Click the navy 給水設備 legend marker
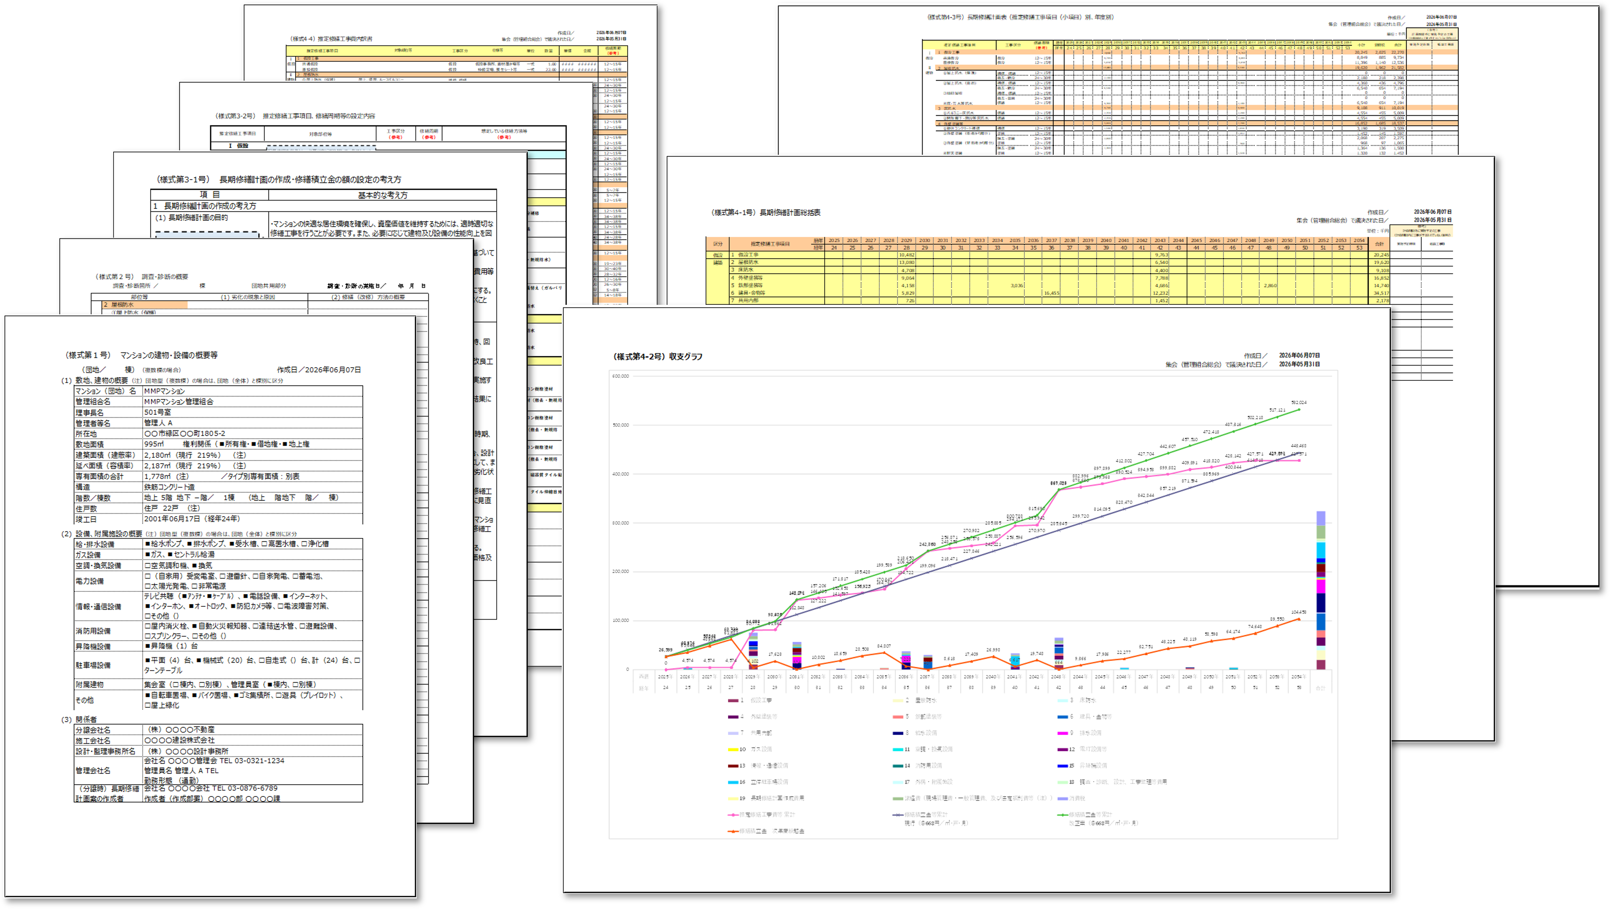The height and width of the screenshot is (909, 1610). (898, 733)
